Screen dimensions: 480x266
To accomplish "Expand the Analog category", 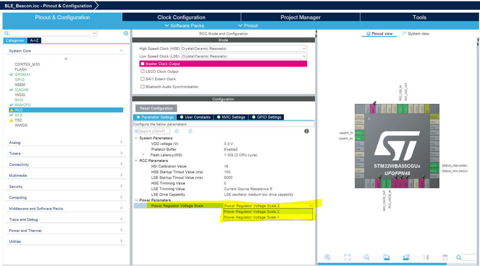I will click(x=121, y=142).
